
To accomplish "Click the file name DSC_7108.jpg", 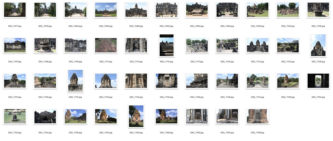I will pos(45,62).
